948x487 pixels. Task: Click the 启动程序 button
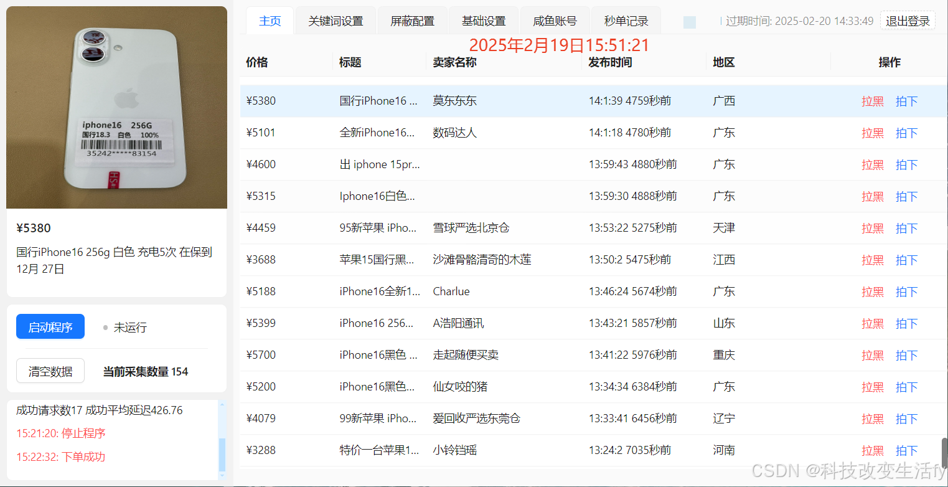[50, 327]
